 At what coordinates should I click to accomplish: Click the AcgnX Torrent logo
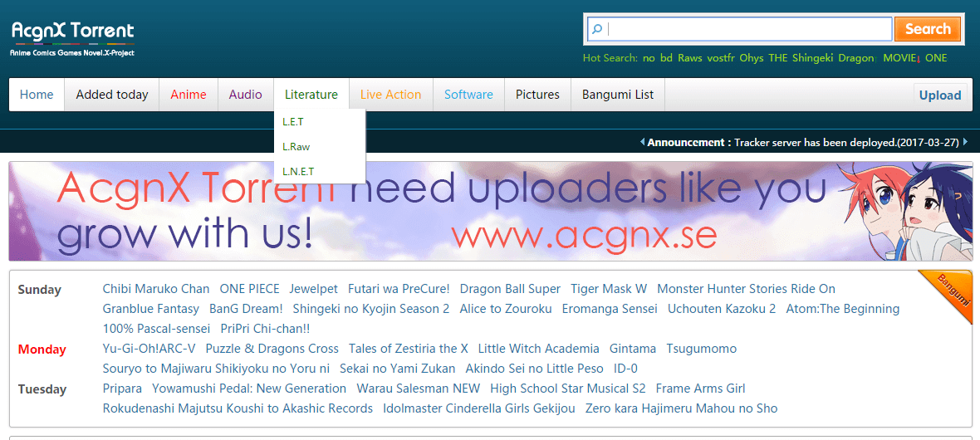point(72,39)
